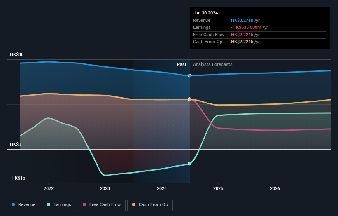Viewport: 338px width, 216px height.
Task: Click the -HK$635.000m earnings value
Action: [x=246, y=27]
